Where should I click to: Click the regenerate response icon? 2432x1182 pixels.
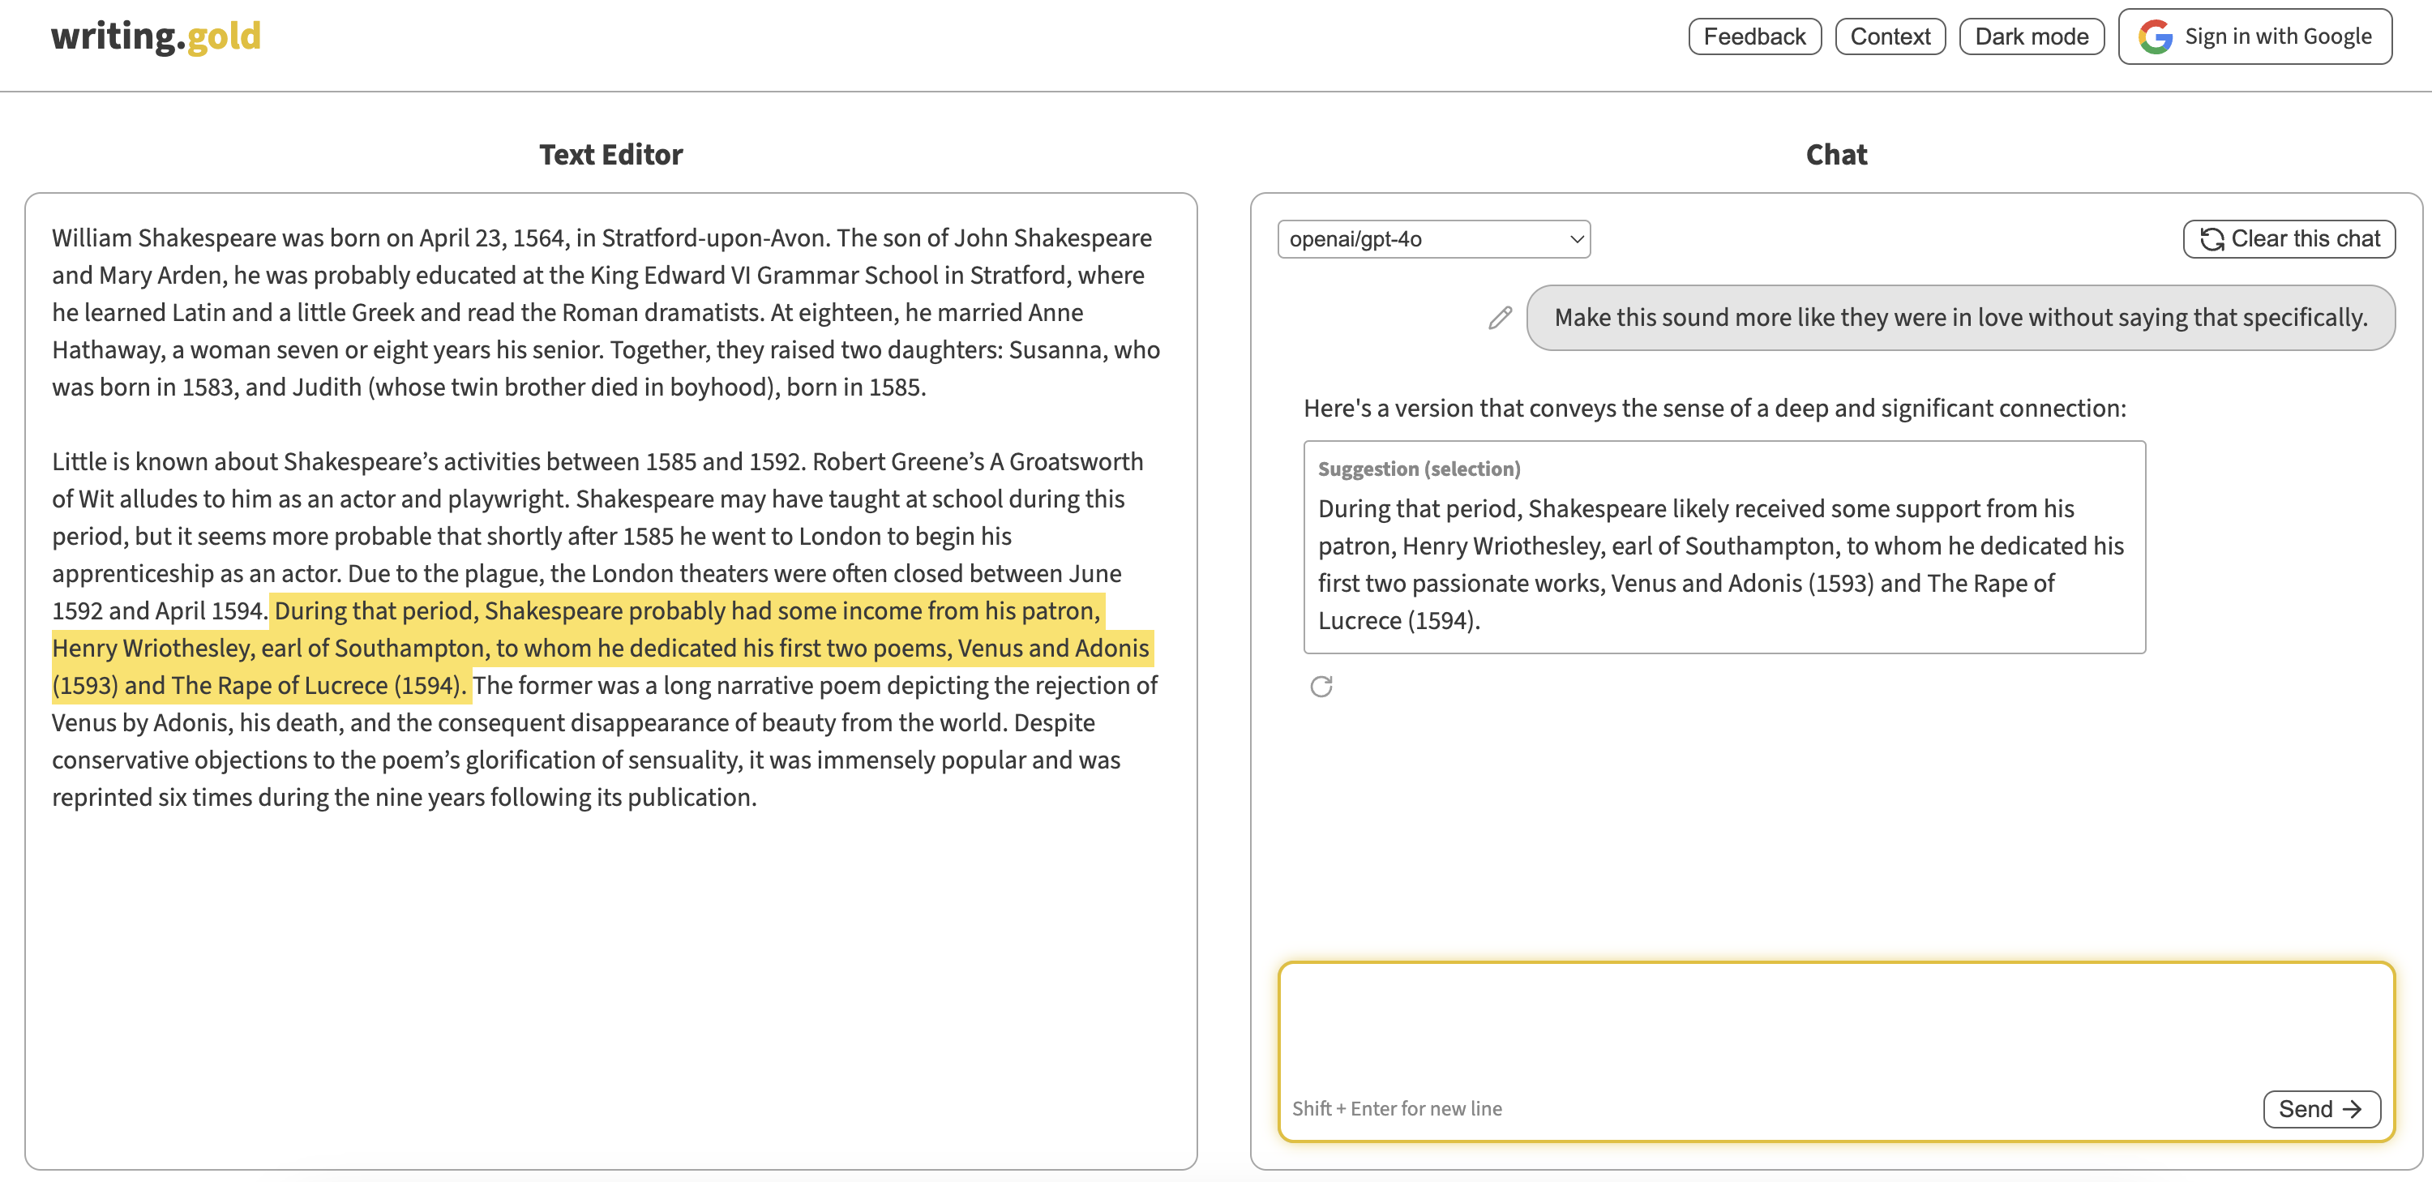[1321, 687]
